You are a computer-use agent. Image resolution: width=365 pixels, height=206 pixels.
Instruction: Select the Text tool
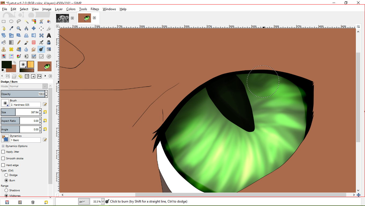coord(49,35)
